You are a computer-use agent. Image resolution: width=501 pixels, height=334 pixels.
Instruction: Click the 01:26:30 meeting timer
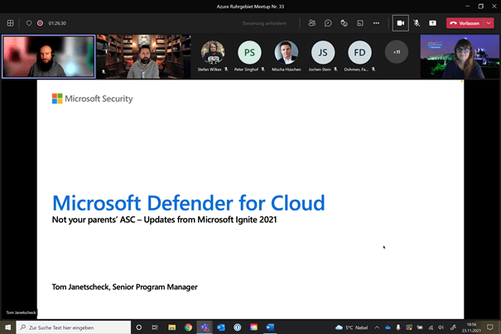(57, 23)
